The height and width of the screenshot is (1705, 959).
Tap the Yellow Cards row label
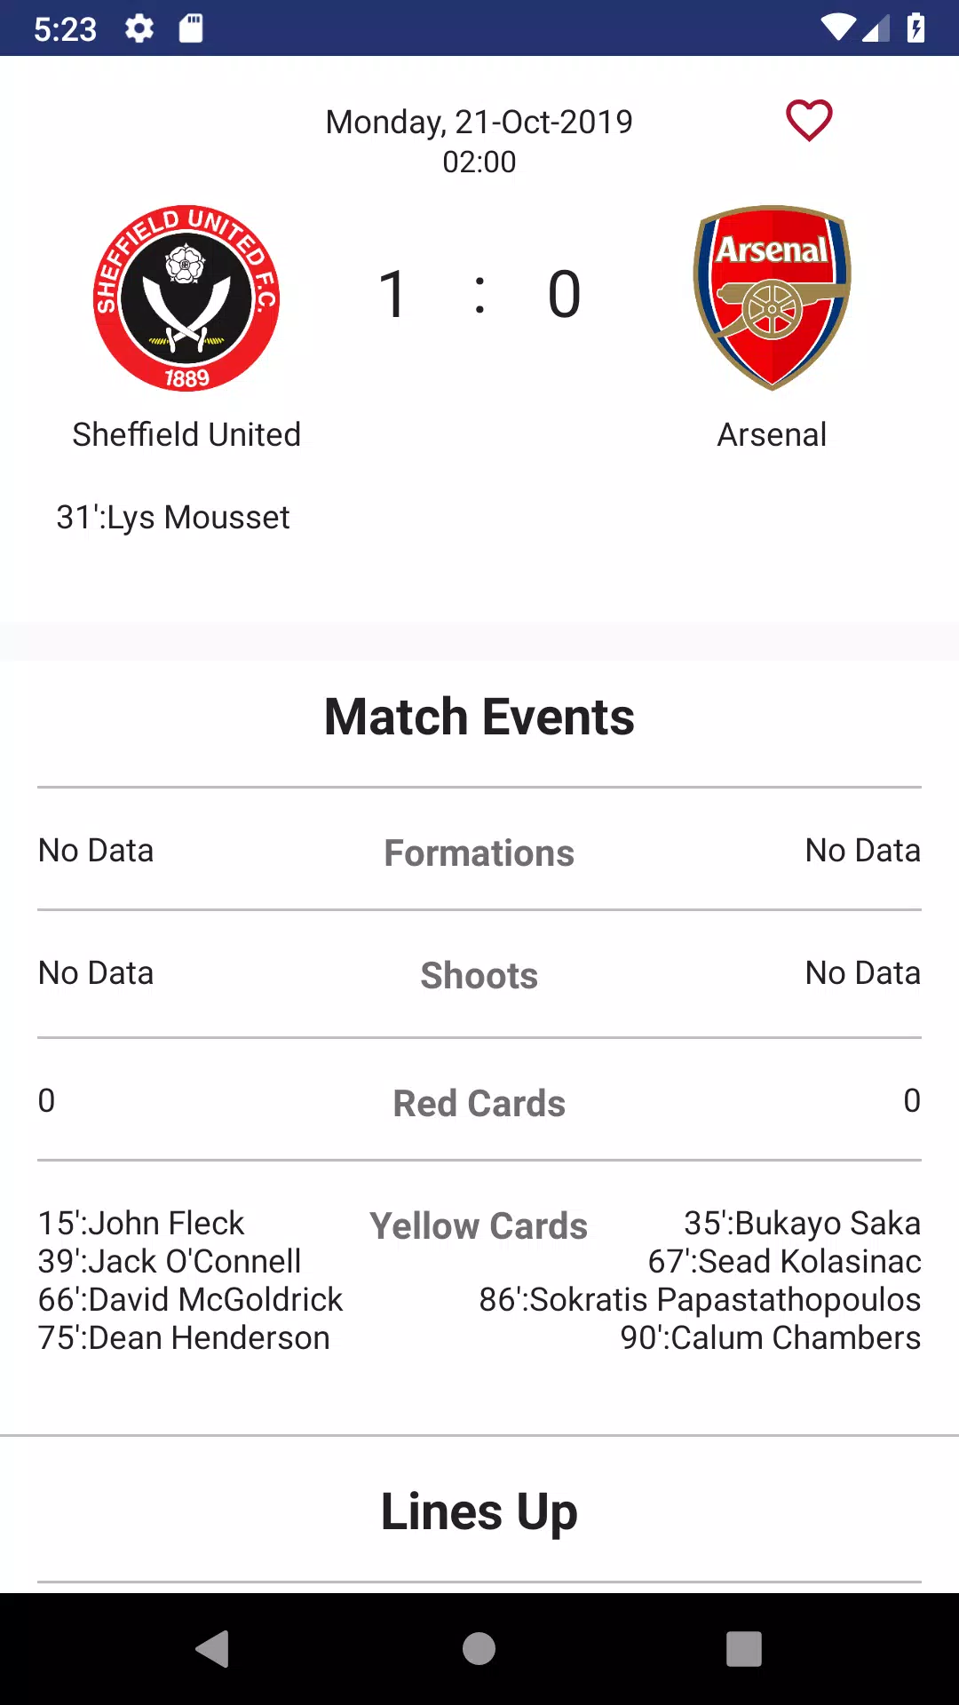479,1226
